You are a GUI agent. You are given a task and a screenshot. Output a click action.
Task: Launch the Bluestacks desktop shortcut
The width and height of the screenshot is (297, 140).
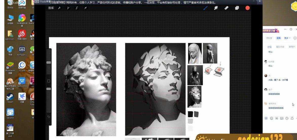pos(10,68)
